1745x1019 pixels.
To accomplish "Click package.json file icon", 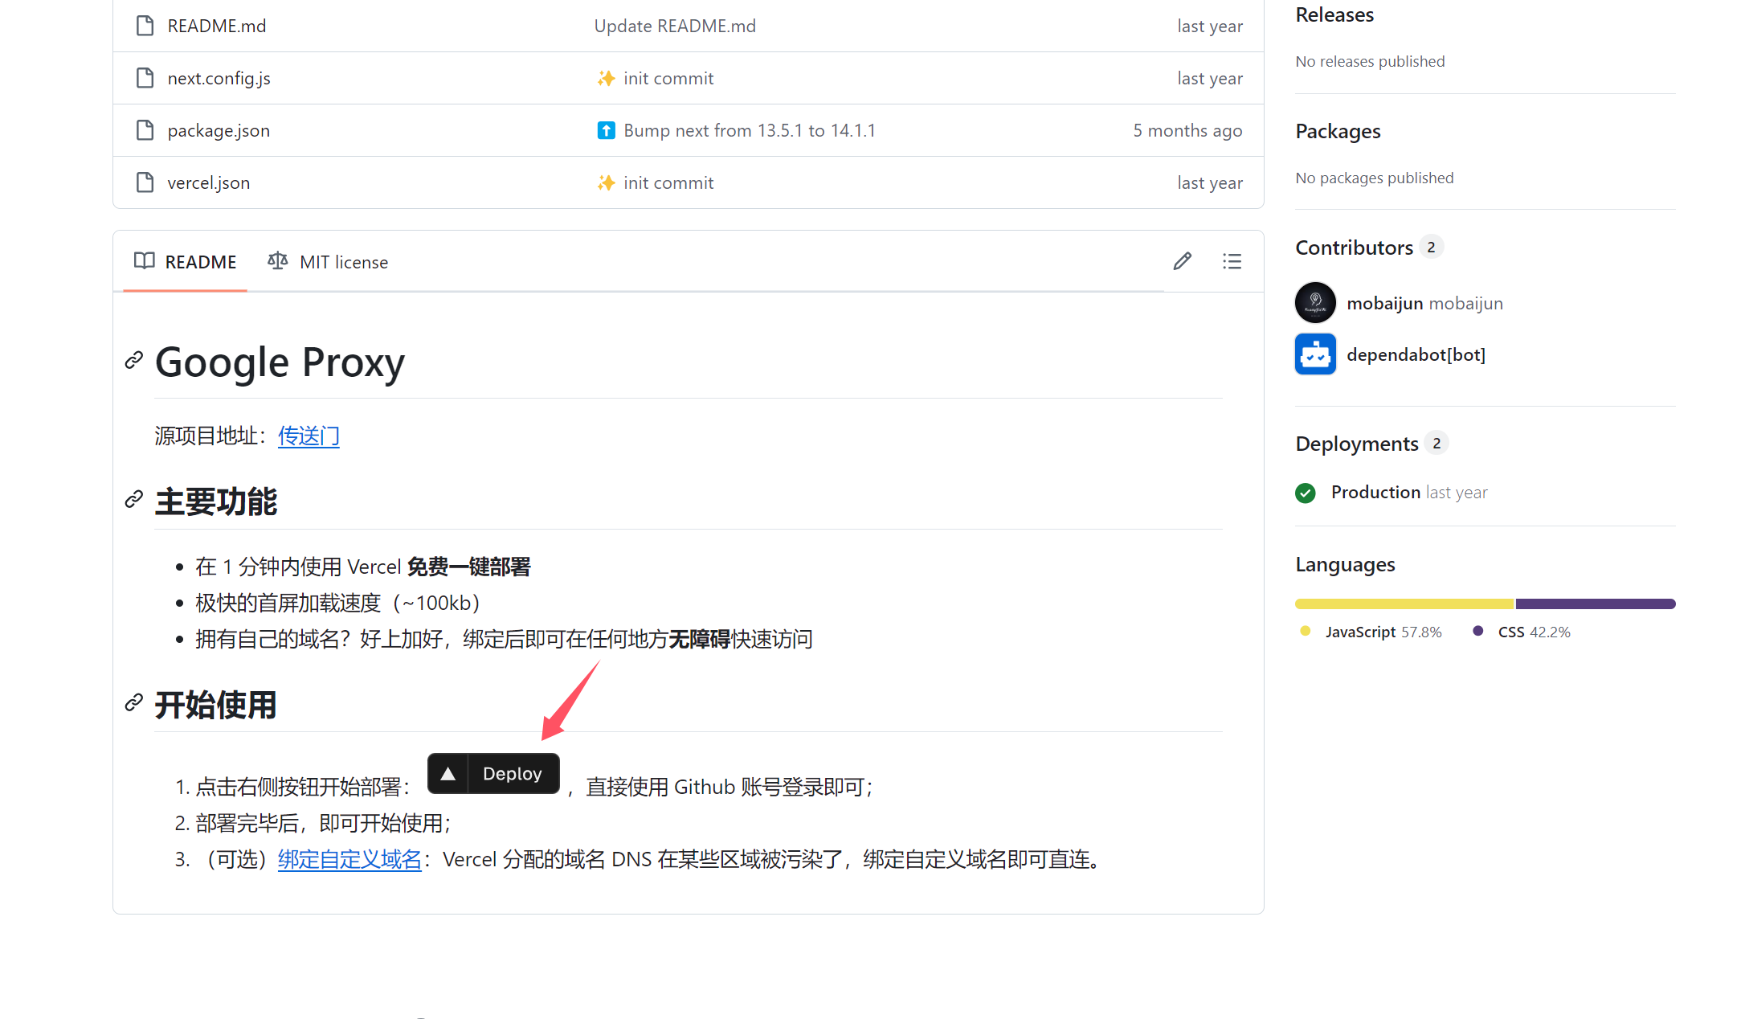I will click(145, 130).
